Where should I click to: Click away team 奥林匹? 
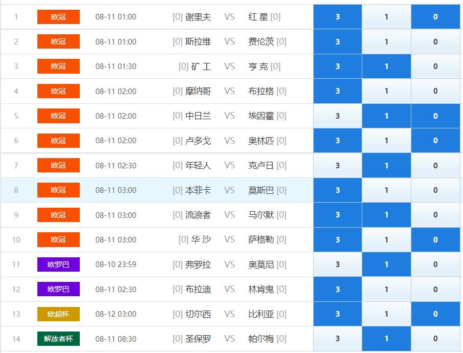(261, 141)
